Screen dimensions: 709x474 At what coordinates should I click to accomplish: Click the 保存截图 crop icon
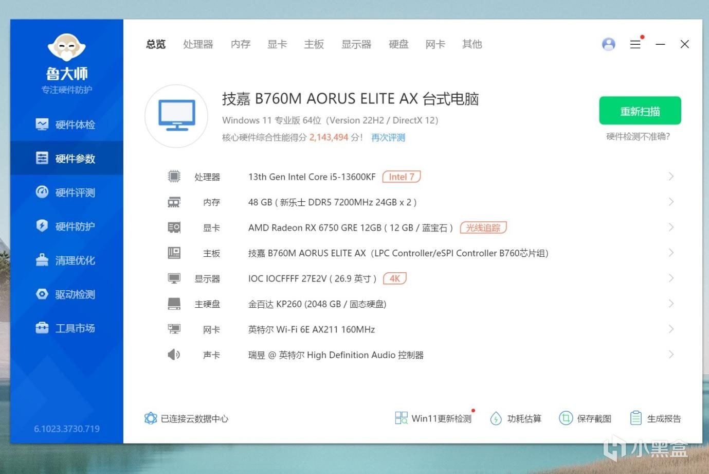[x=566, y=418]
